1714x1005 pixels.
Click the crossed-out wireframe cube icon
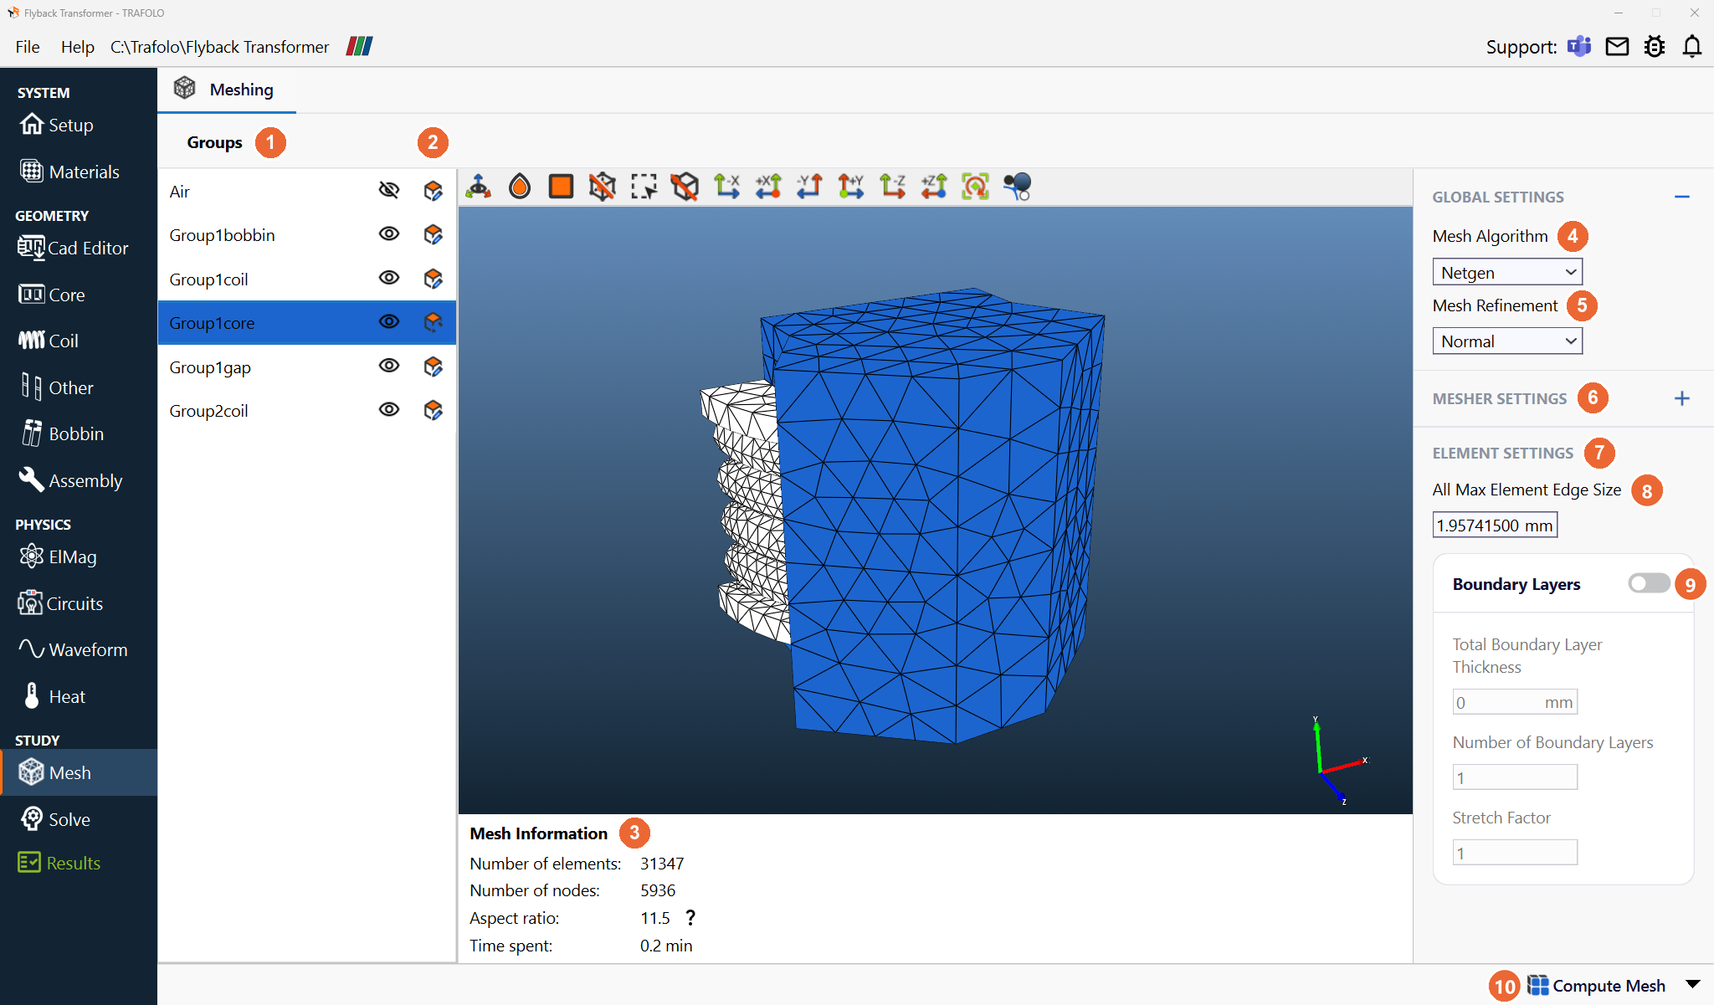coord(602,186)
